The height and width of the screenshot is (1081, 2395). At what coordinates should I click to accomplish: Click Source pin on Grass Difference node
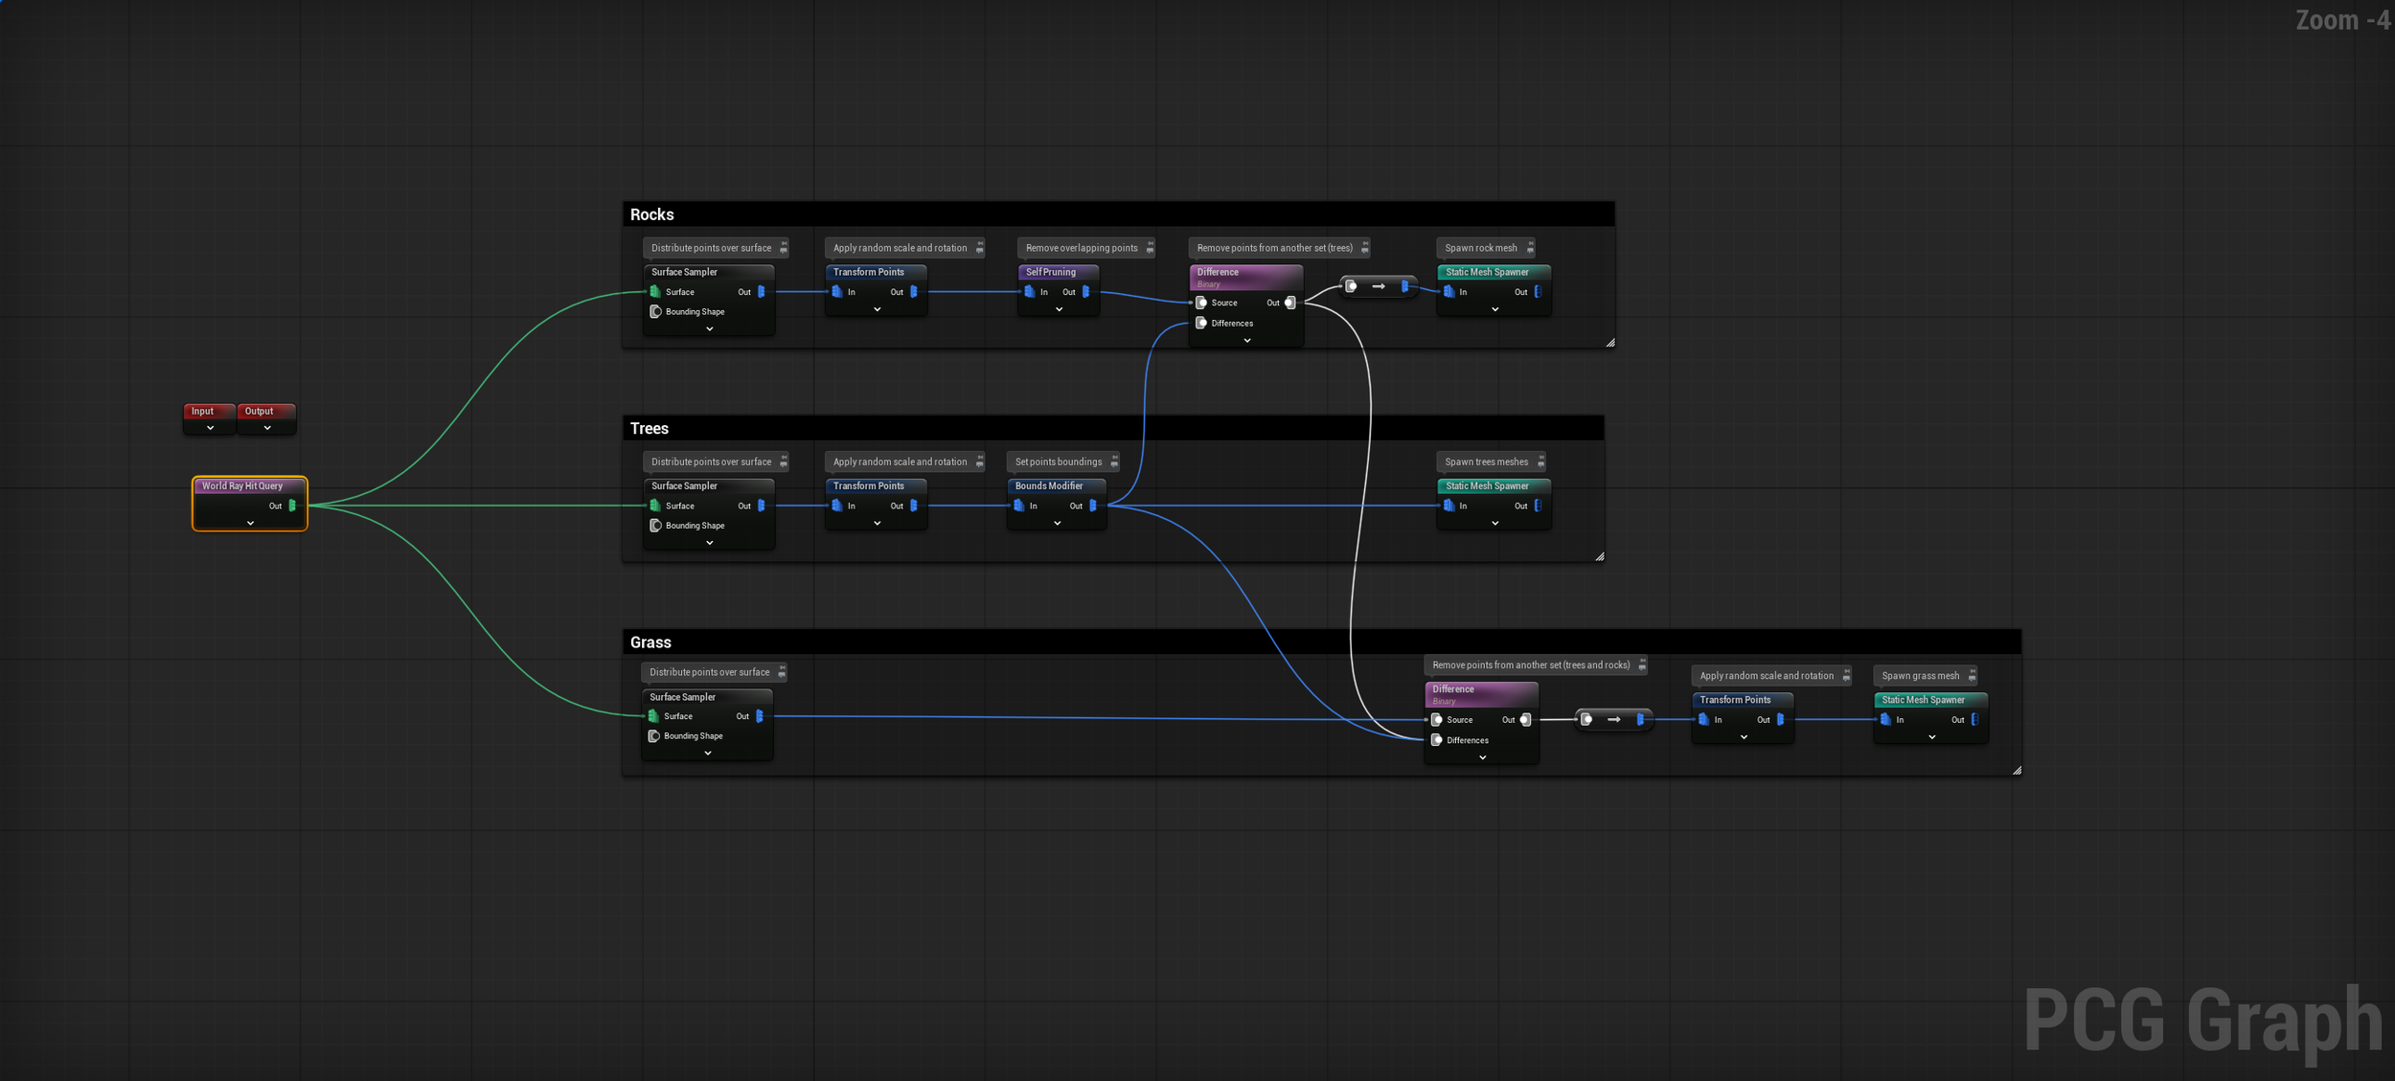click(x=1437, y=720)
